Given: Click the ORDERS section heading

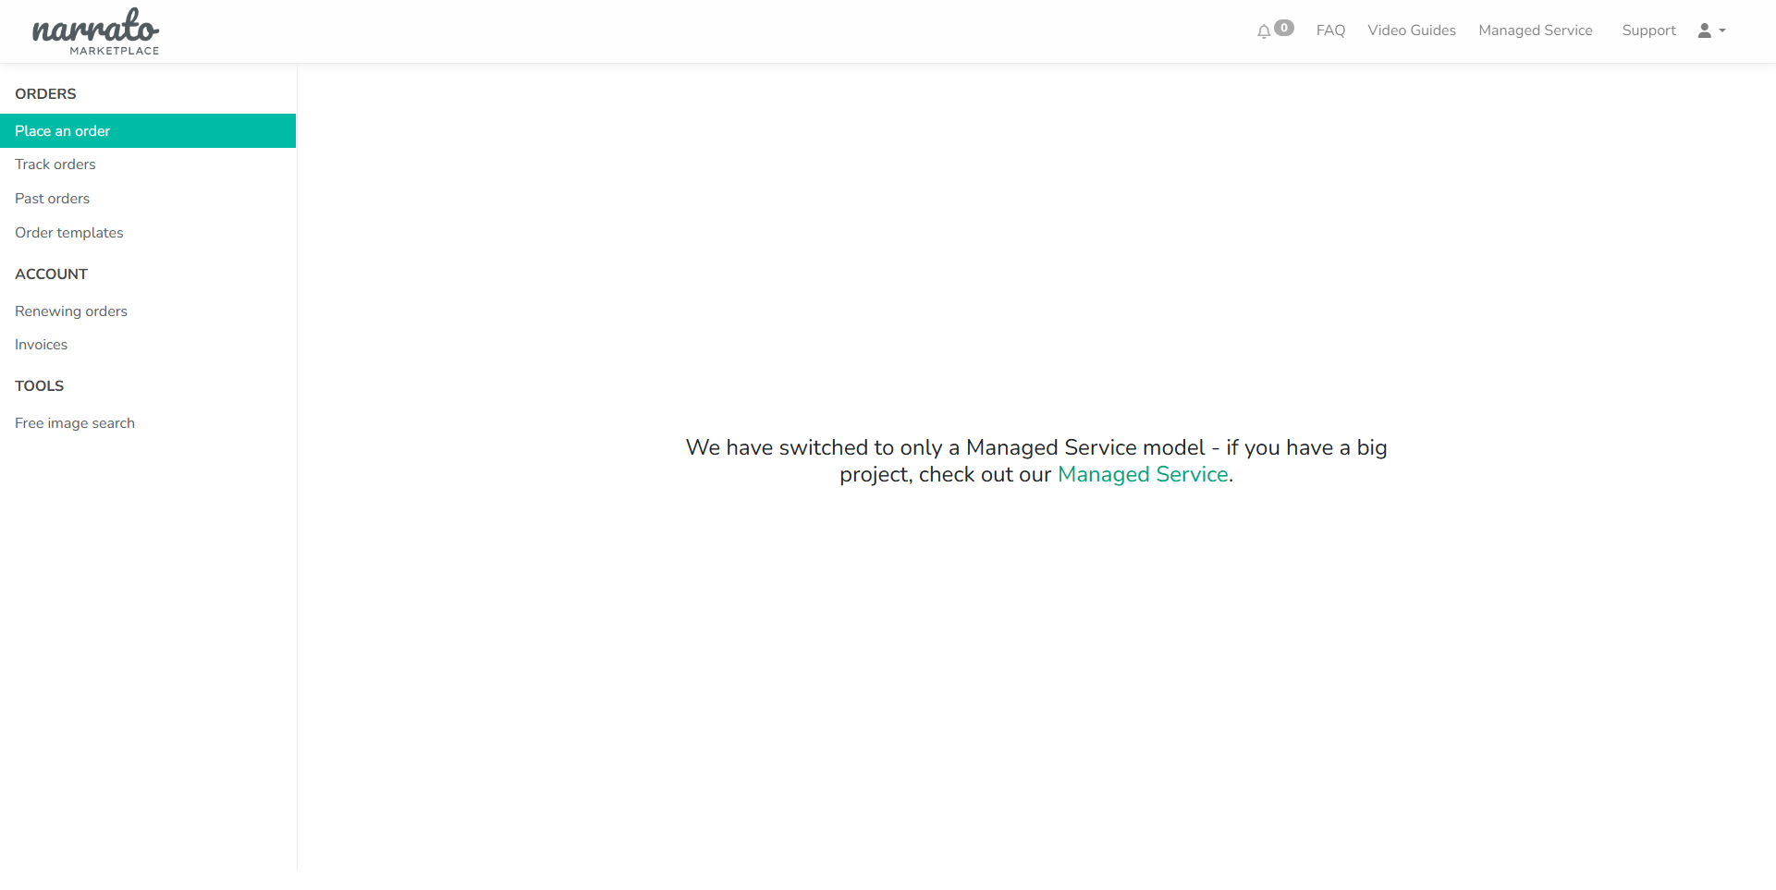Looking at the screenshot, I should pyautogui.click(x=45, y=94).
